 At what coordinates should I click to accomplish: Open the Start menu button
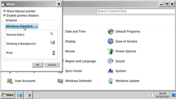(x=8, y=95)
